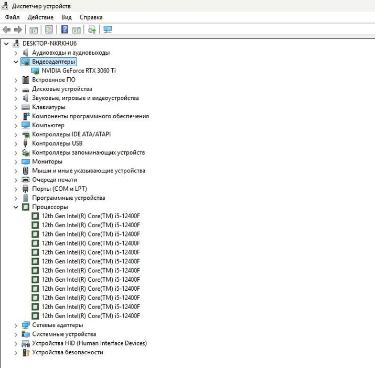Image resolution: width=375 pixels, height=368 pixels.
Task: Select the Клавиатуры label
Action: [49, 107]
